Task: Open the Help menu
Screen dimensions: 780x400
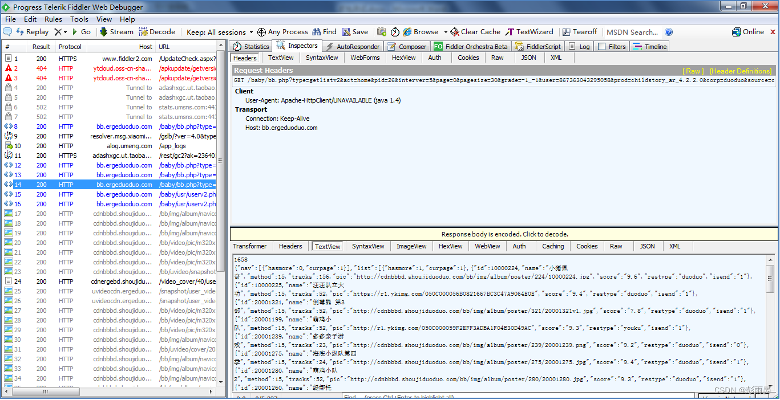Action: pyautogui.click(x=127, y=19)
